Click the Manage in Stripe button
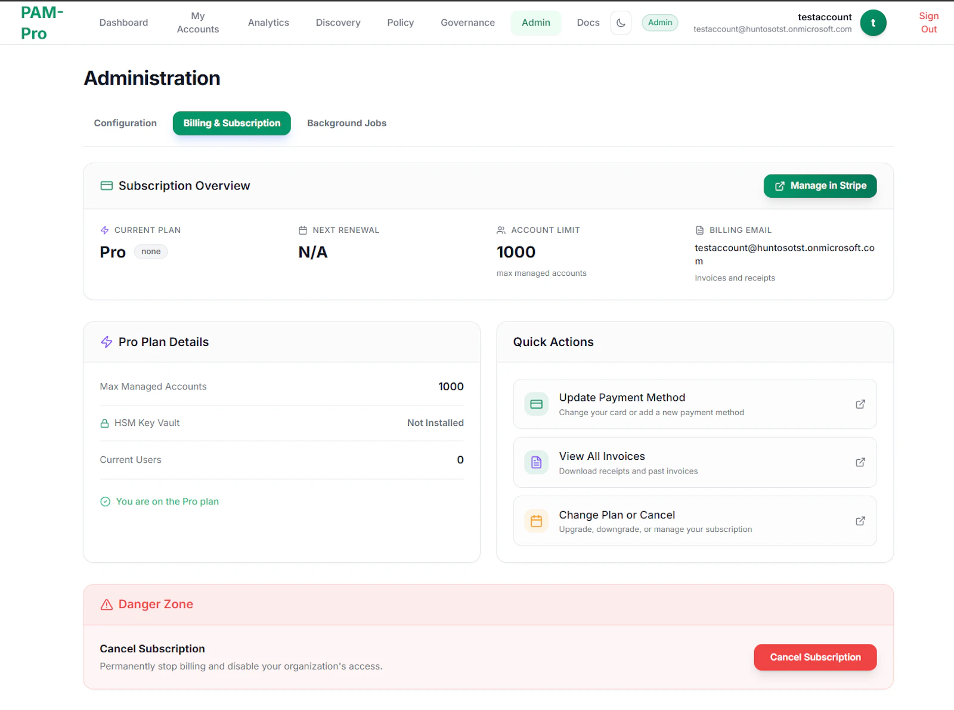Viewport: 954px width, 710px height. [820, 186]
